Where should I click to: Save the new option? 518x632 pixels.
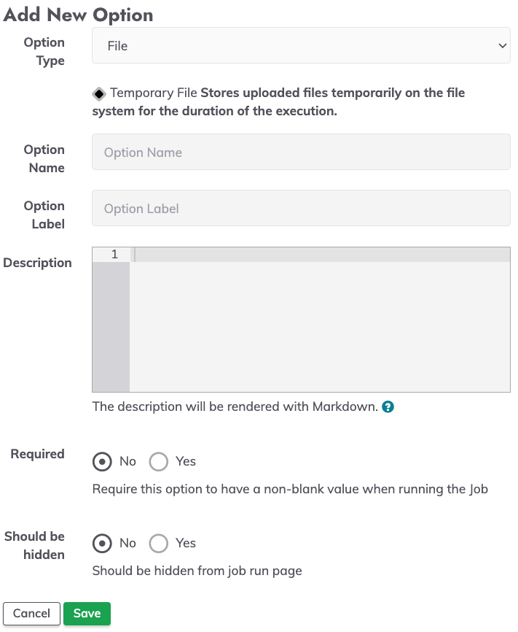coord(87,614)
